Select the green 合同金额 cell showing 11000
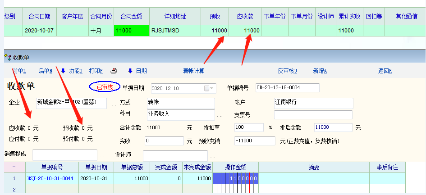This screenshot has width=426, height=195. click(x=131, y=31)
